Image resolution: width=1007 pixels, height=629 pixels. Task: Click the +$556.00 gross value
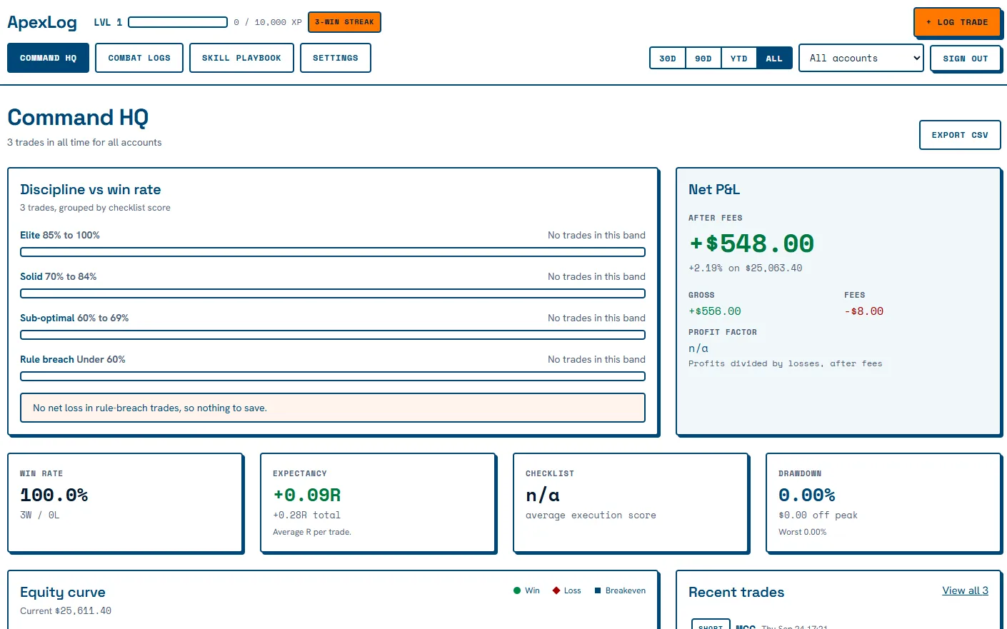point(715,311)
